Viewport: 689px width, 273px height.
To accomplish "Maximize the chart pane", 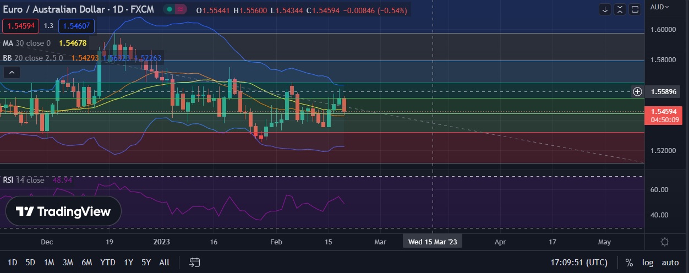I will click(x=635, y=9).
